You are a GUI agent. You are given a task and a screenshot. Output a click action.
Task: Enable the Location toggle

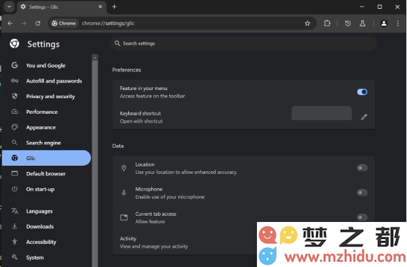pyautogui.click(x=362, y=168)
